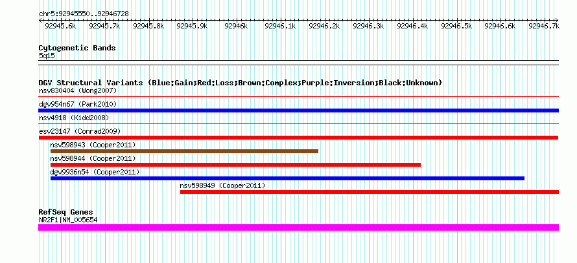This screenshot has width=577, height=263.
Task: Click the DGV Structural Variants track heading
Action: (x=241, y=83)
